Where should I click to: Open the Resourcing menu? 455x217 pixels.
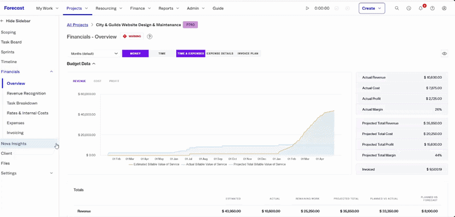109,9
